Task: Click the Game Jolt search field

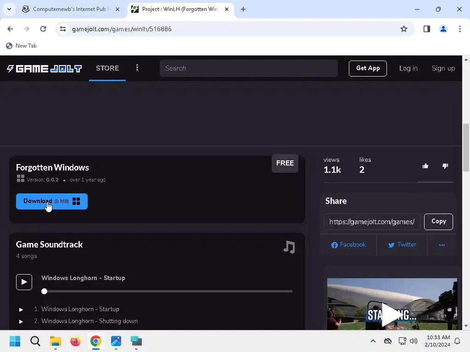Action: tap(249, 68)
